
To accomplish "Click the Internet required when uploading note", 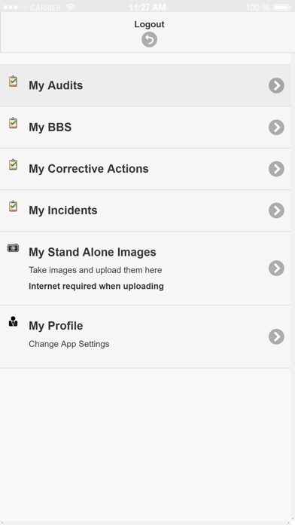I will (x=96, y=287).
